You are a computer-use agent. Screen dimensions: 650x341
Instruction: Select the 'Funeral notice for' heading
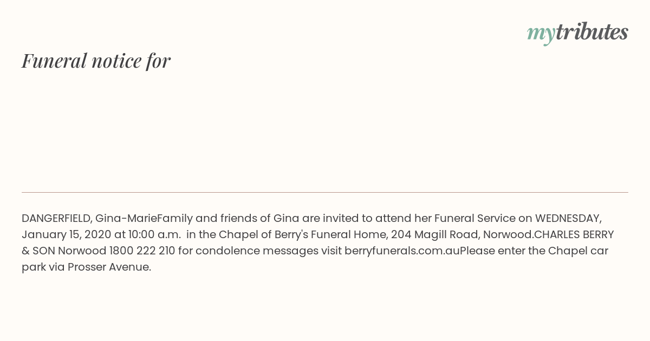tap(96, 61)
